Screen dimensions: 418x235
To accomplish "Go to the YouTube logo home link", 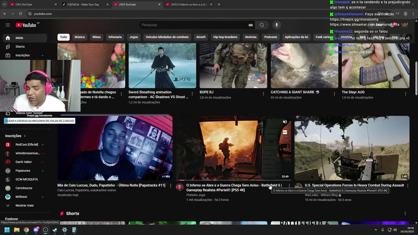I will click(26, 25).
